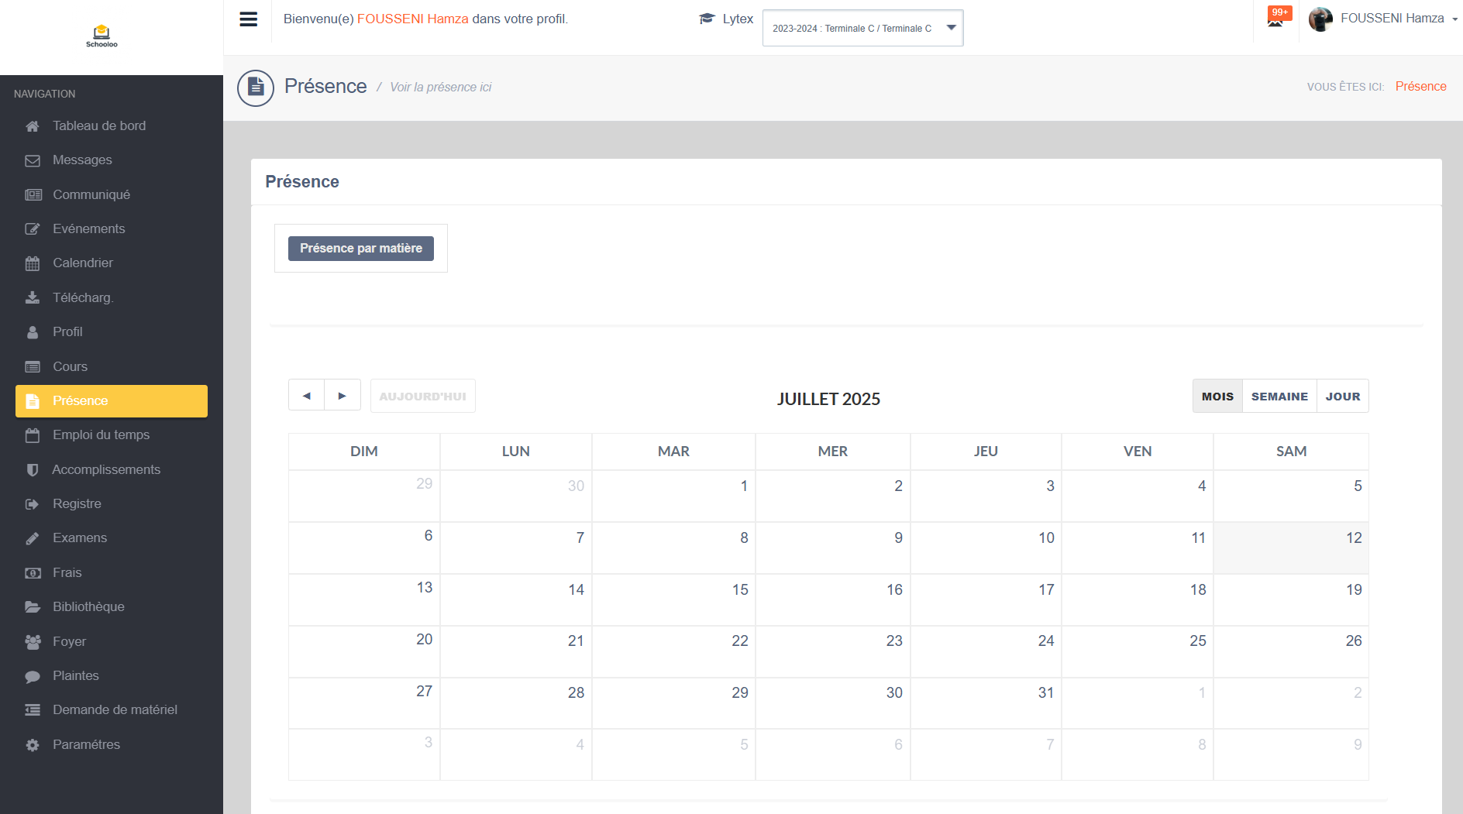The width and height of the screenshot is (1463, 814).
Task: Toggle the hamburger sidebar menu
Action: click(248, 19)
